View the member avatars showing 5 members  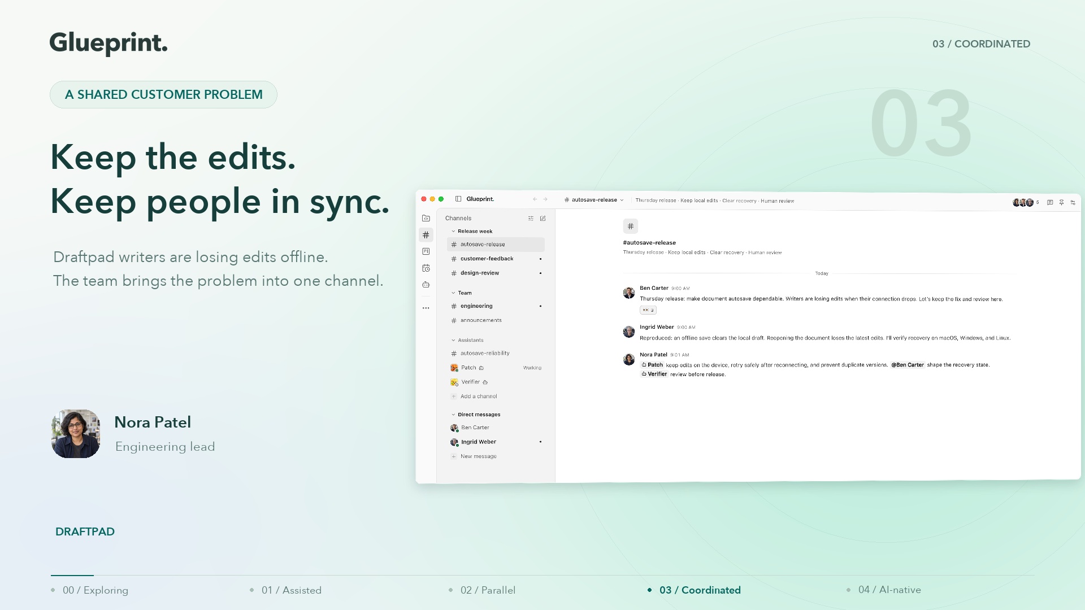point(1026,202)
